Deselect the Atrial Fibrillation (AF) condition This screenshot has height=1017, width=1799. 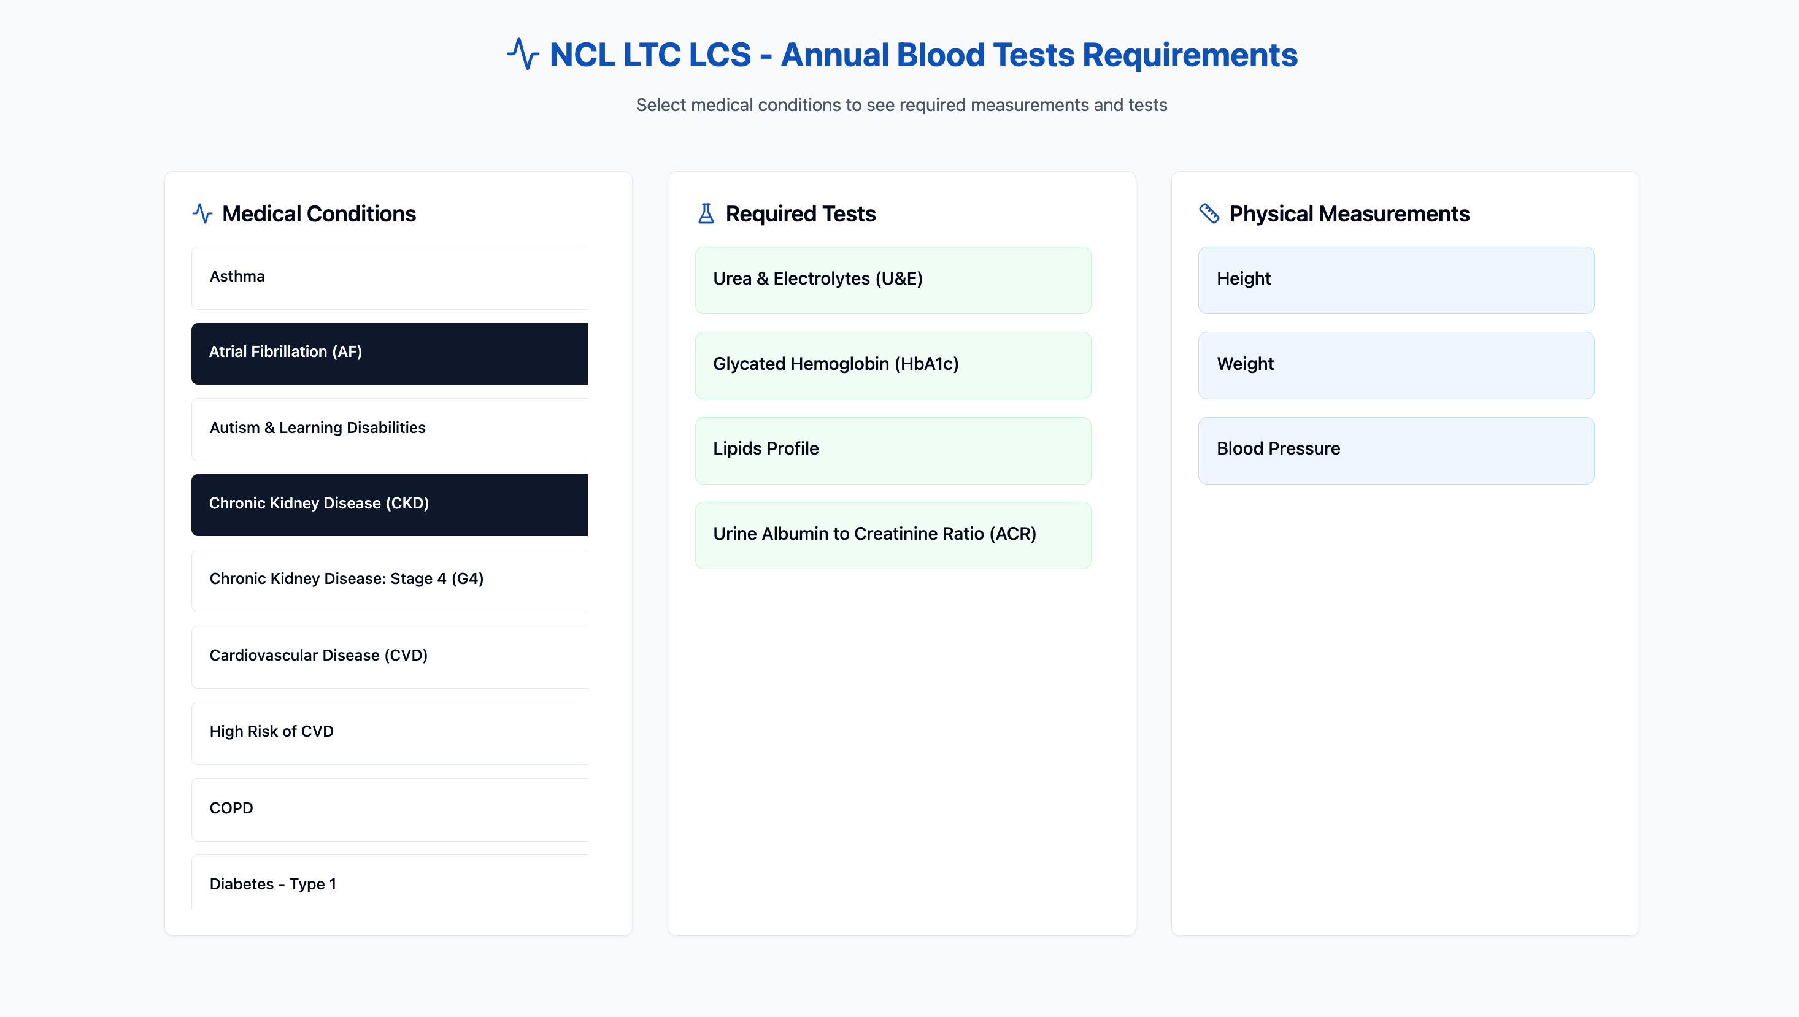389,353
